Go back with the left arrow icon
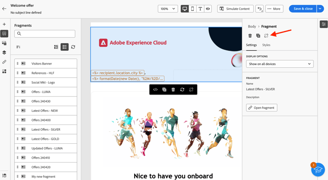Viewport: 328px width, 180px height. [x=4, y=9]
